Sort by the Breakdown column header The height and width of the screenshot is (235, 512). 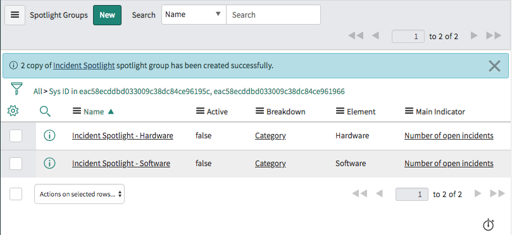[285, 112]
